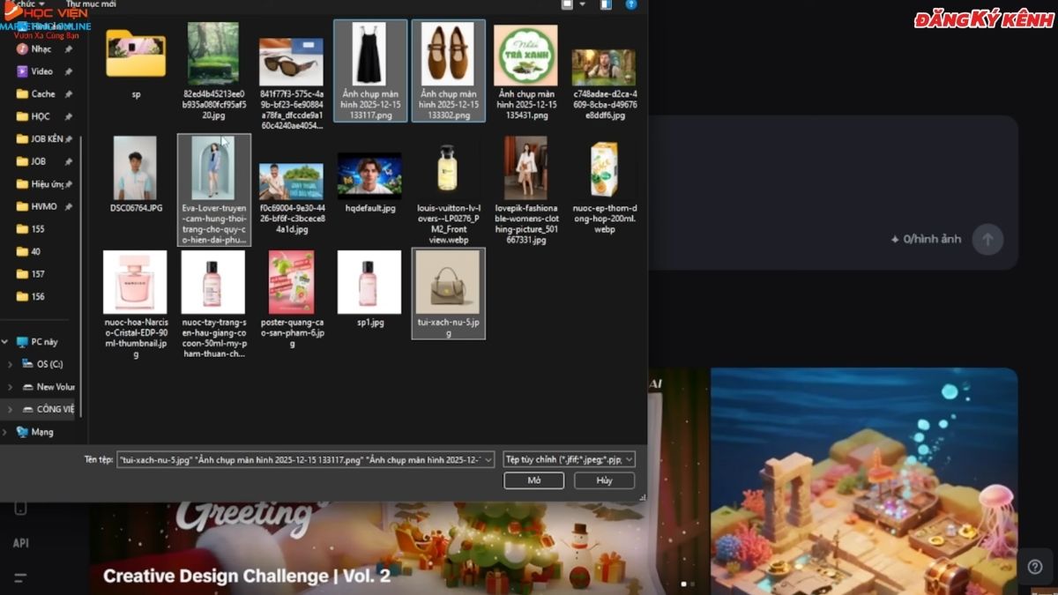Screen dimensions: 1058x595
Task: Open the yellow 'sp' folder
Action: pos(135,56)
